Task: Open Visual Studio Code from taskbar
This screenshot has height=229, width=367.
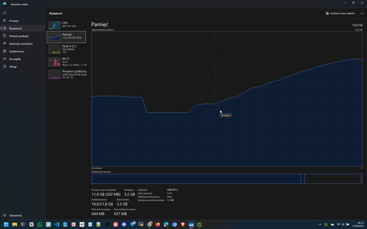Action: click(57, 224)
